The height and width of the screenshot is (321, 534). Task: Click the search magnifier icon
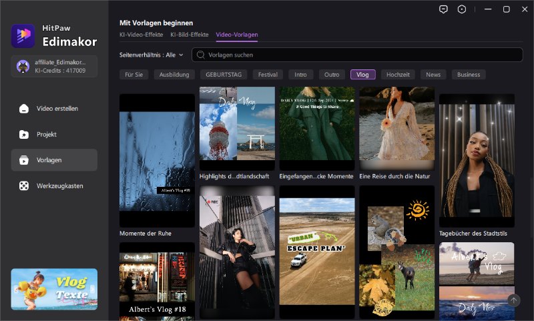(x=200, y=55)
